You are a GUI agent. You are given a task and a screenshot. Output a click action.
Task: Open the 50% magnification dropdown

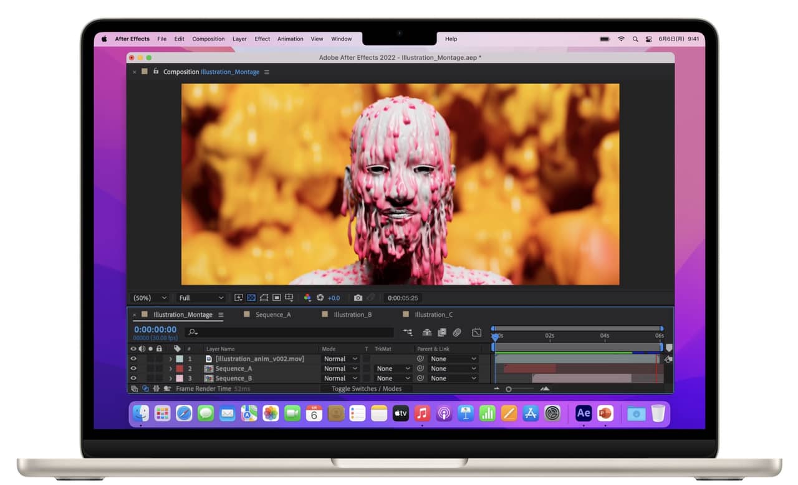pyautogui.click(x=150, y=298)
